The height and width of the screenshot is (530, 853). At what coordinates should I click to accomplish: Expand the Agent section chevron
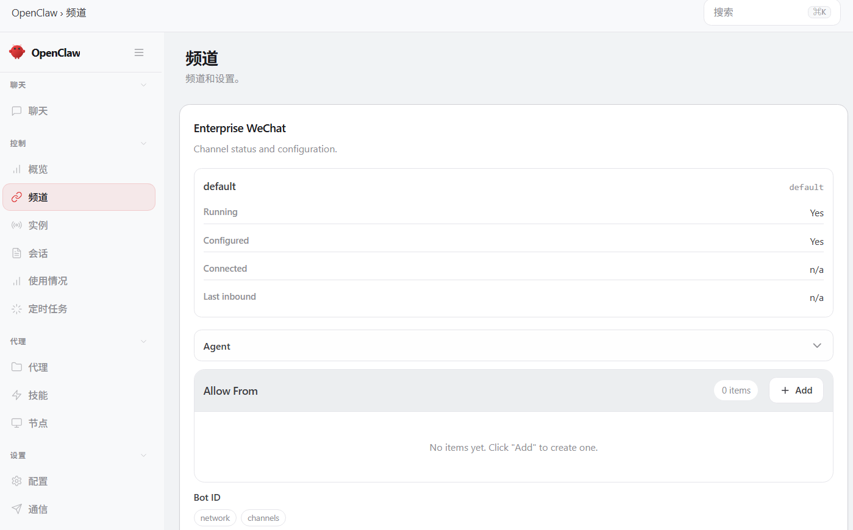coord(817,345)
